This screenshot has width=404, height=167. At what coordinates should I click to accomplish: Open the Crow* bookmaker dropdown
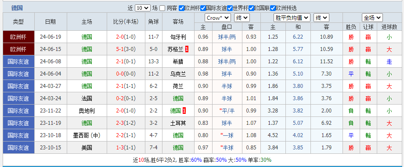218,18
